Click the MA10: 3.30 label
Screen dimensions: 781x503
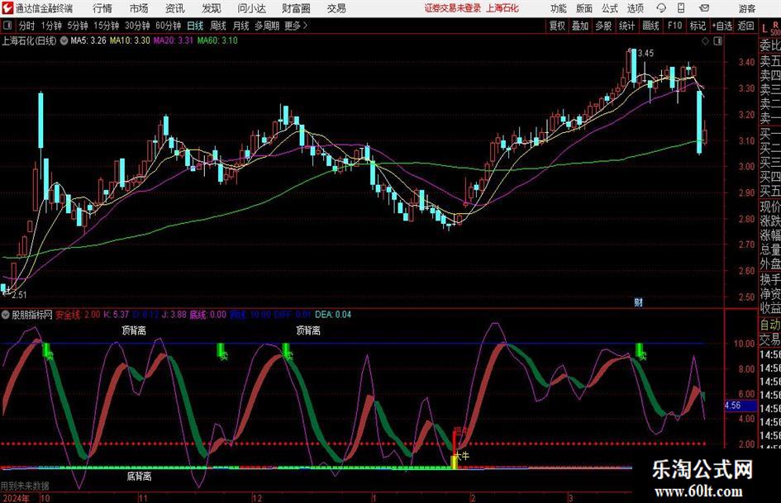tap(130, 40)
